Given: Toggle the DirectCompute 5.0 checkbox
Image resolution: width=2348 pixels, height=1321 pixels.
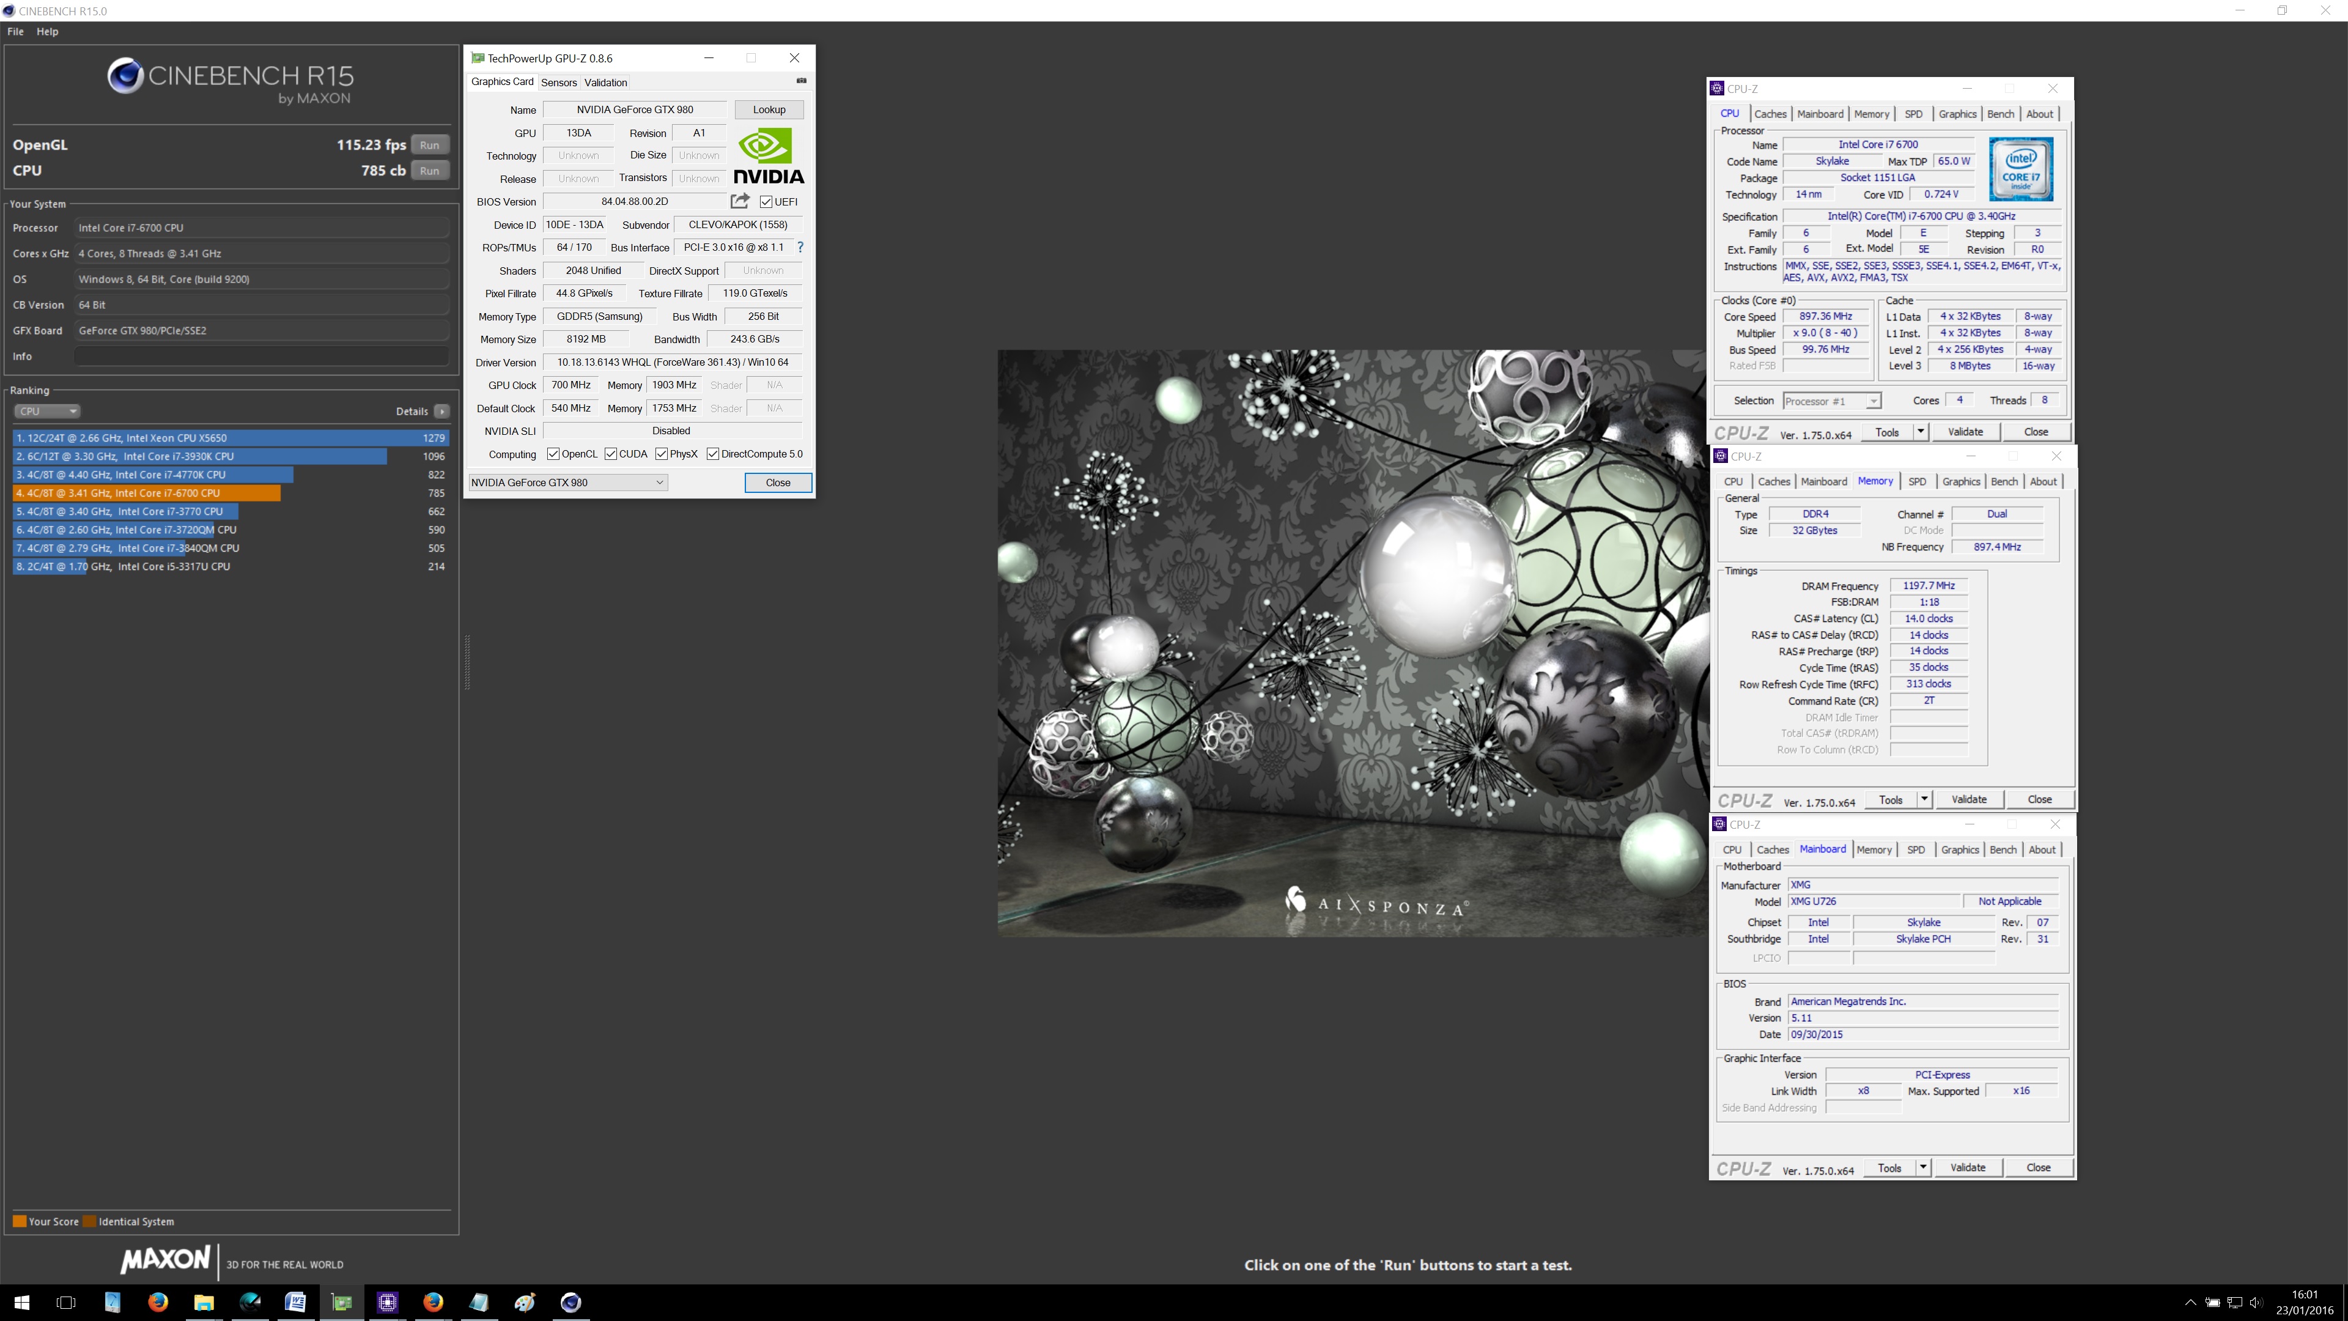Looking at the screenshot, I should (713, 454).
